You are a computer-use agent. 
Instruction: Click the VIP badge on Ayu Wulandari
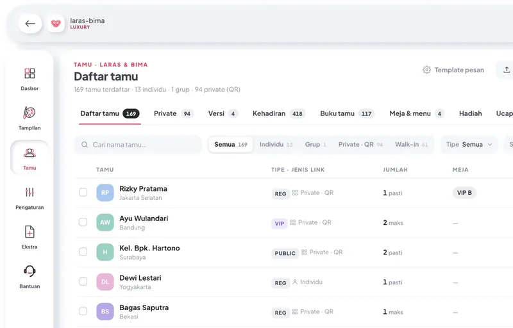click(280, 224)
